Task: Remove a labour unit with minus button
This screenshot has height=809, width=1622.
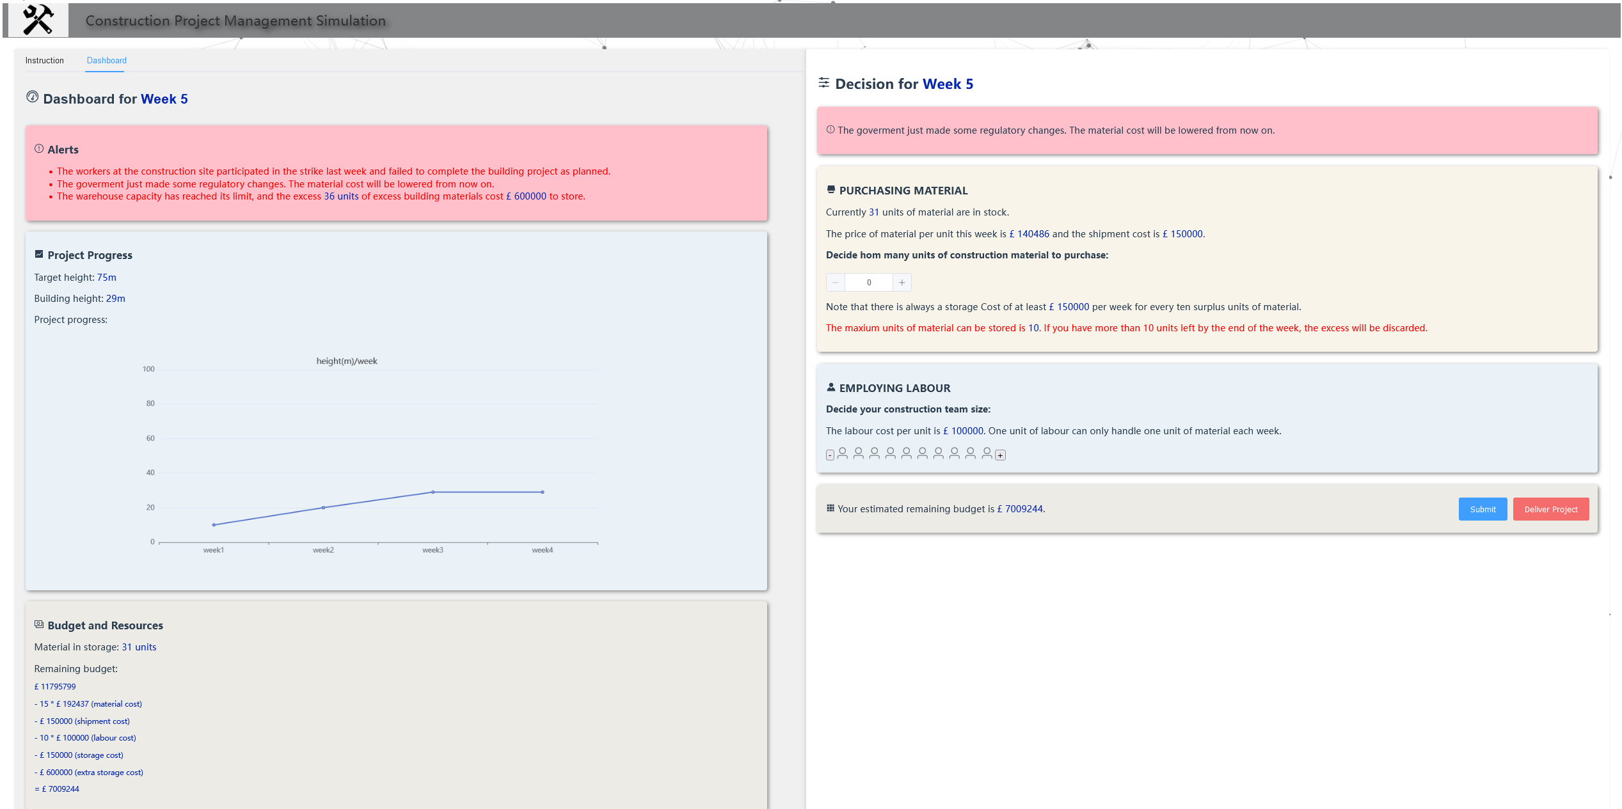Action: click(x=830, y=455)
